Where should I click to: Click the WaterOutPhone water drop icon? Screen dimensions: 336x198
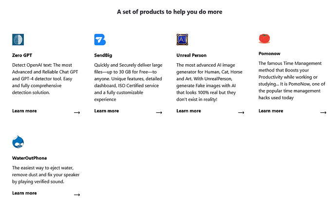coord(18,142)
